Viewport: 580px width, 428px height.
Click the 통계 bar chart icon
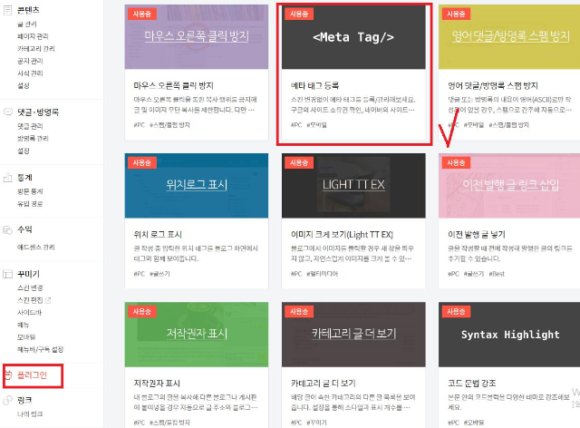point(8,178)
